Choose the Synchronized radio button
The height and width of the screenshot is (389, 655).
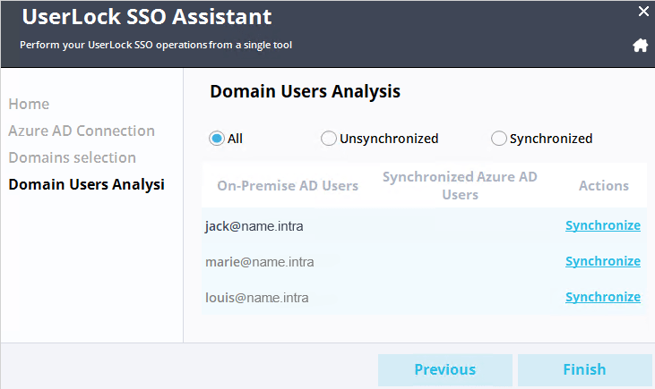[x=499, y=139]
